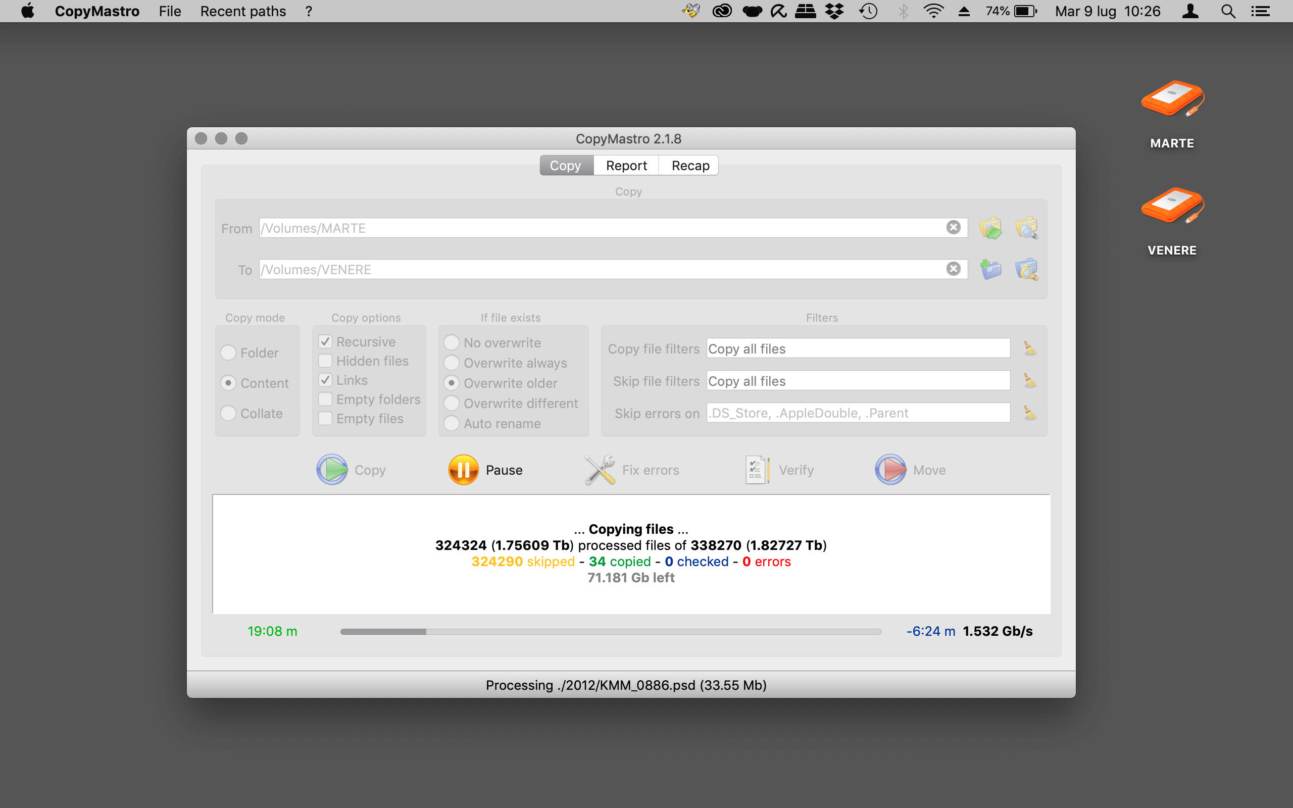The height and width of the screenshot is (808, 1293).
Task: Click the copy progress bar
Action: [611, 631]
